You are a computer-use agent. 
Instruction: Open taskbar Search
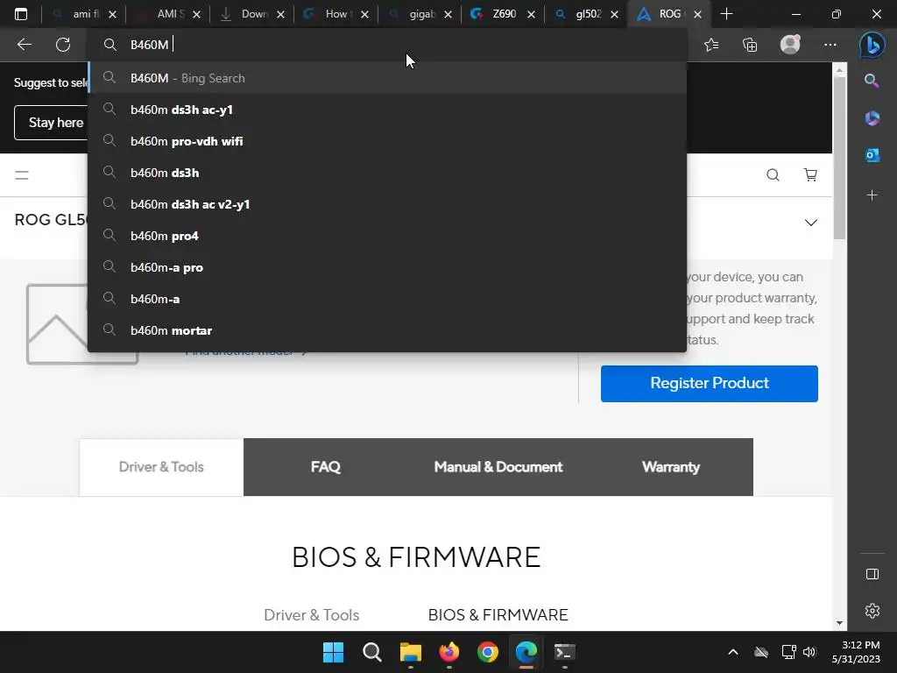coord(371,652)
